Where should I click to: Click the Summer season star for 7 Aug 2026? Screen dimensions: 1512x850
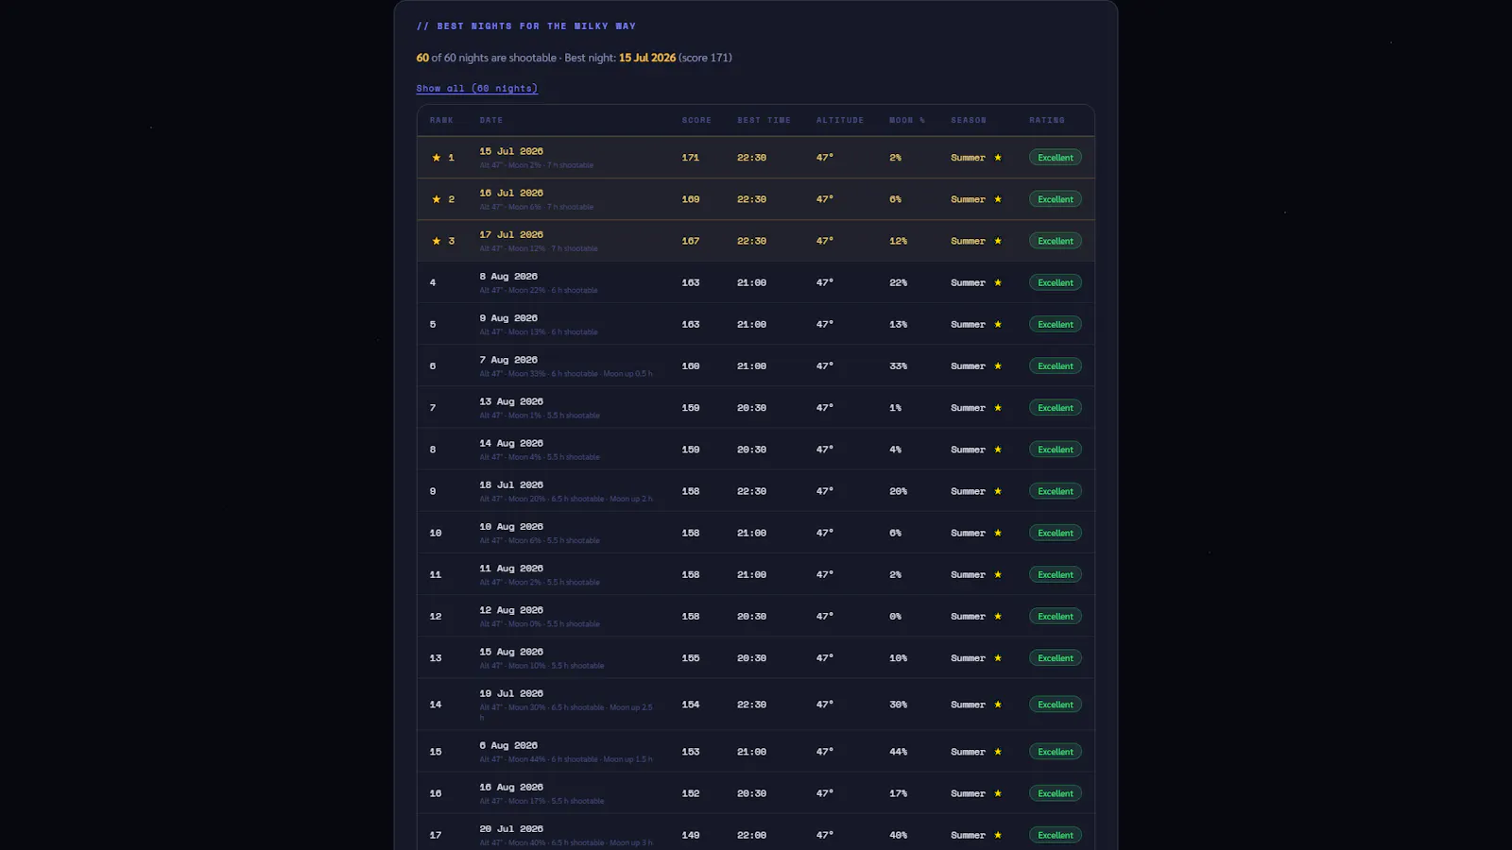point(998,365)
